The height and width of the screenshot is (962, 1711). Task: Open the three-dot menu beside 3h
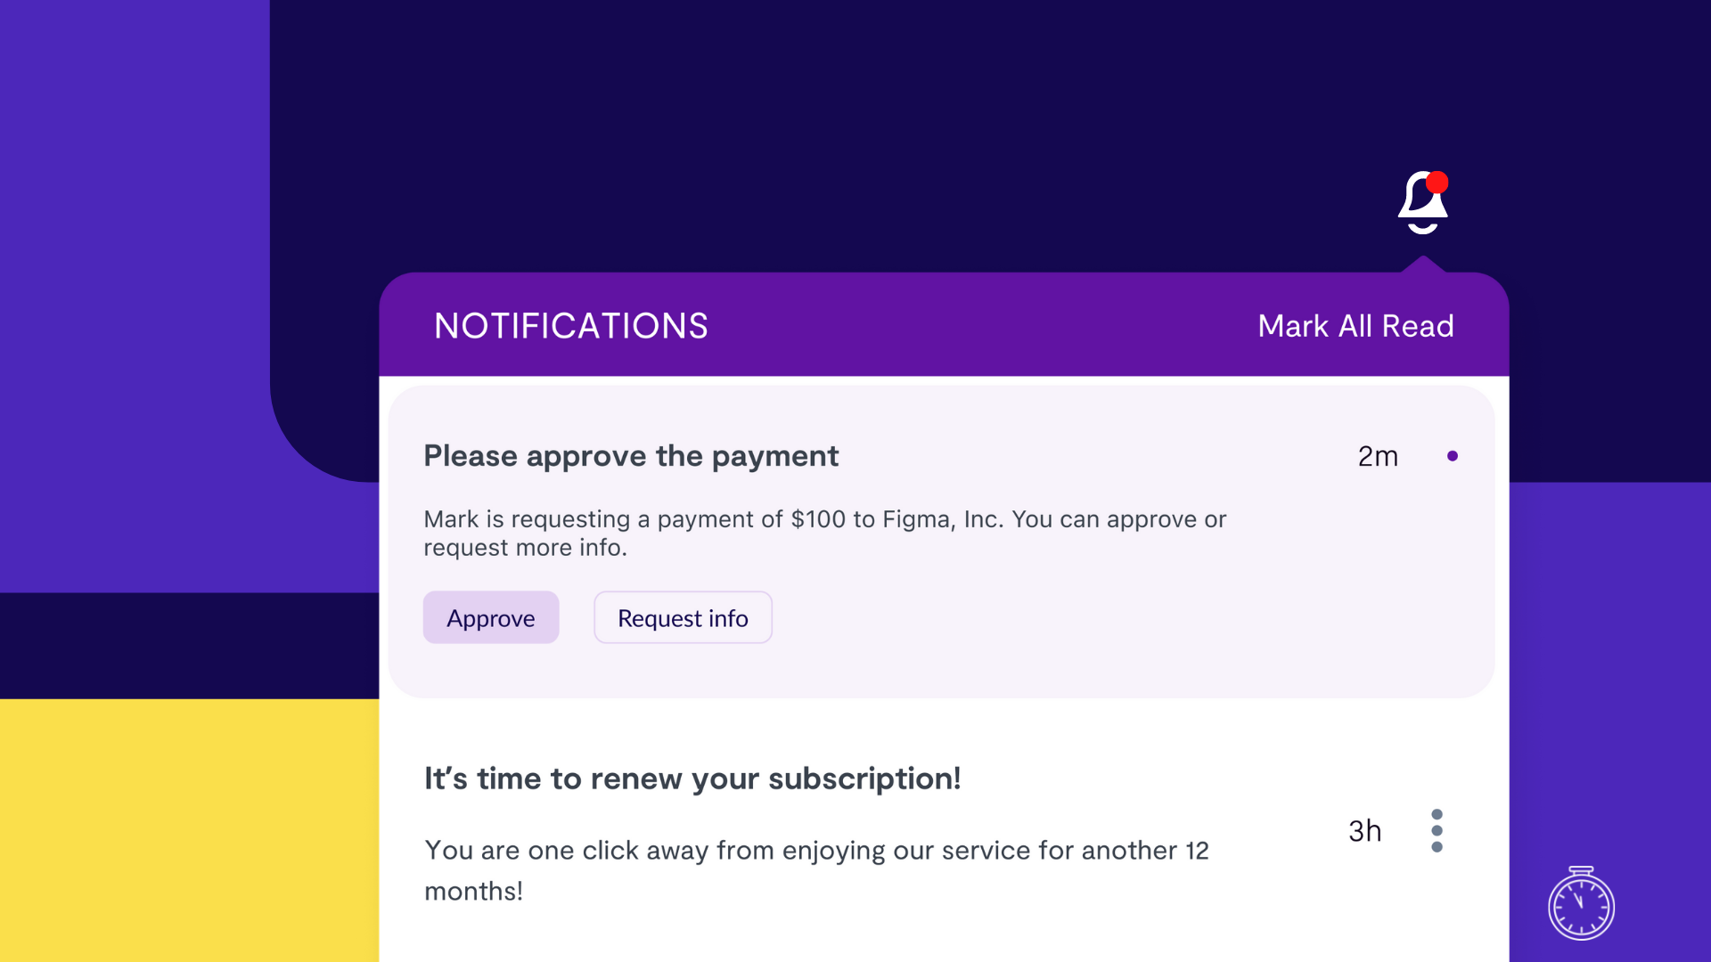(1437, 830)
